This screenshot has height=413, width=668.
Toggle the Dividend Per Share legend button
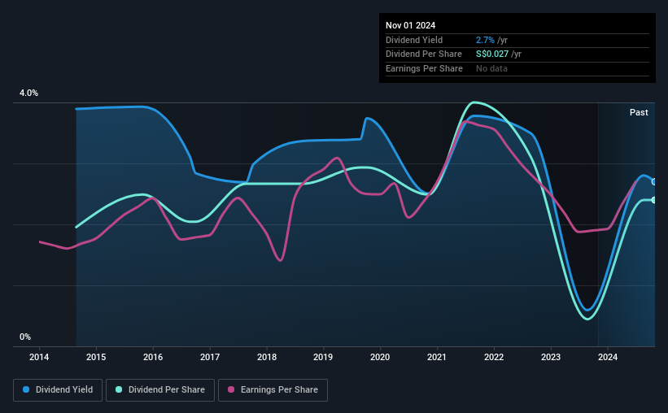(x=160, y=390)
